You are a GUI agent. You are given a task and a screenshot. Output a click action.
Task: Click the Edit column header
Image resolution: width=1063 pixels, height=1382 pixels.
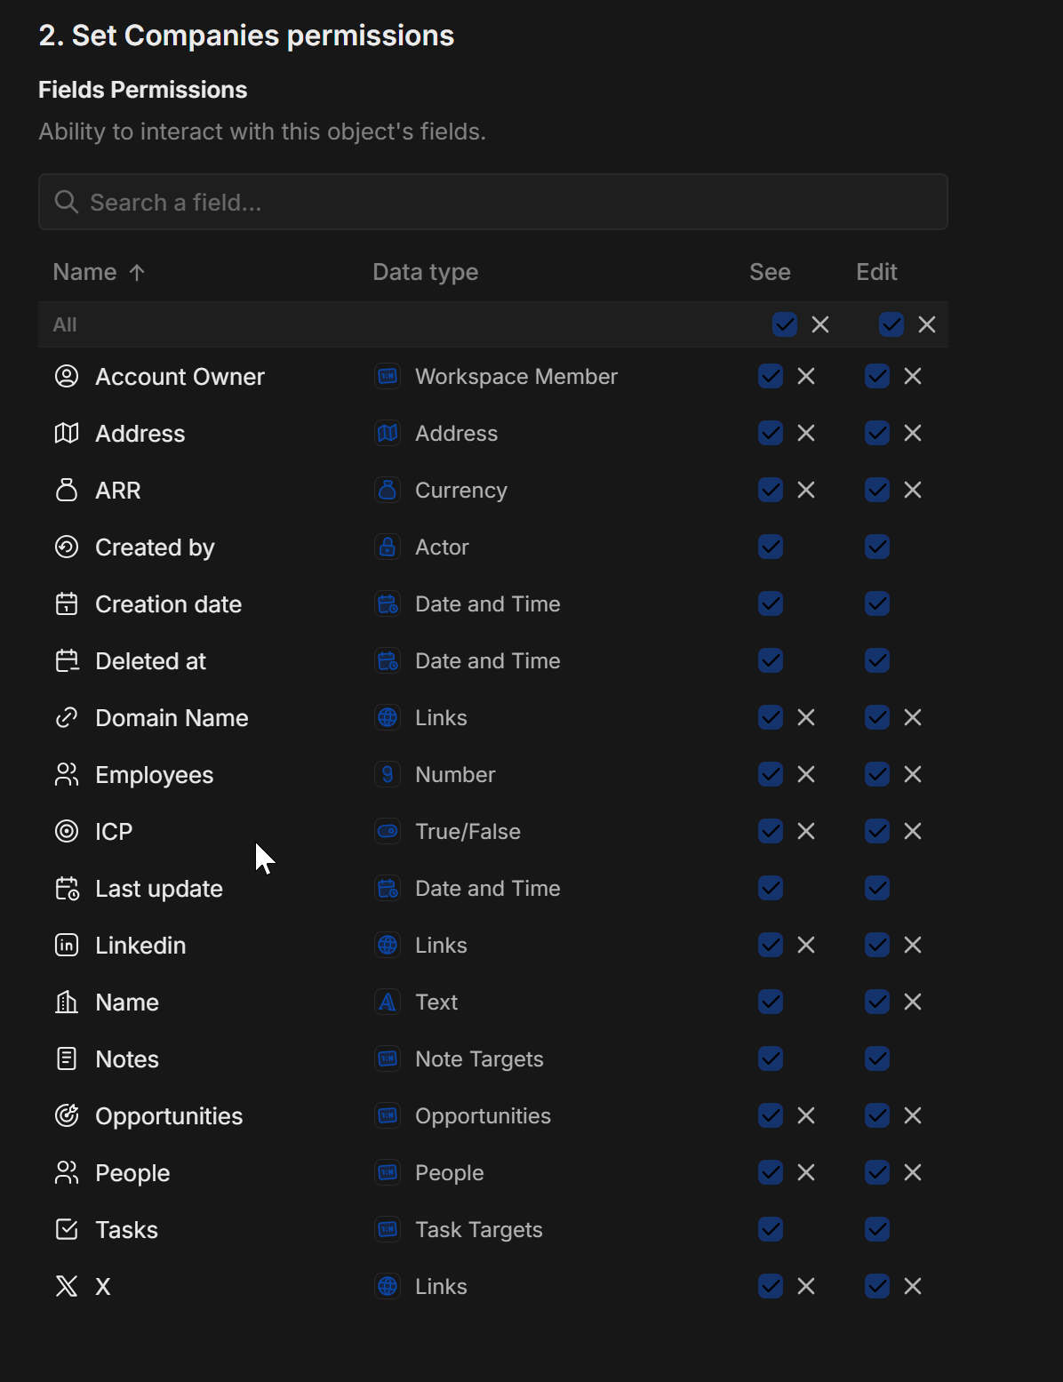click(876, 272)
